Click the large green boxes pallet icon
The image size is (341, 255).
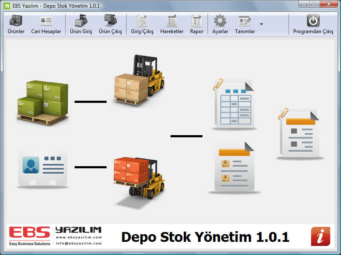42,102
